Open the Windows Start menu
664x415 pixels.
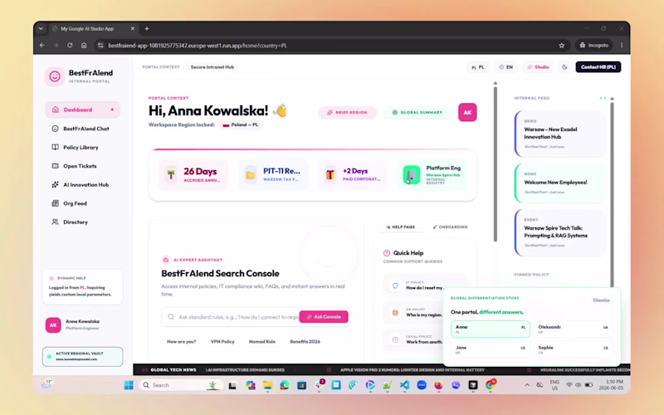coord(129,385)
